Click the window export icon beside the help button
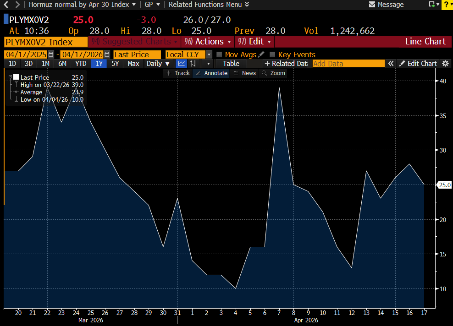The height and width of the screenshot is (326, 453). tap(432, 4)
